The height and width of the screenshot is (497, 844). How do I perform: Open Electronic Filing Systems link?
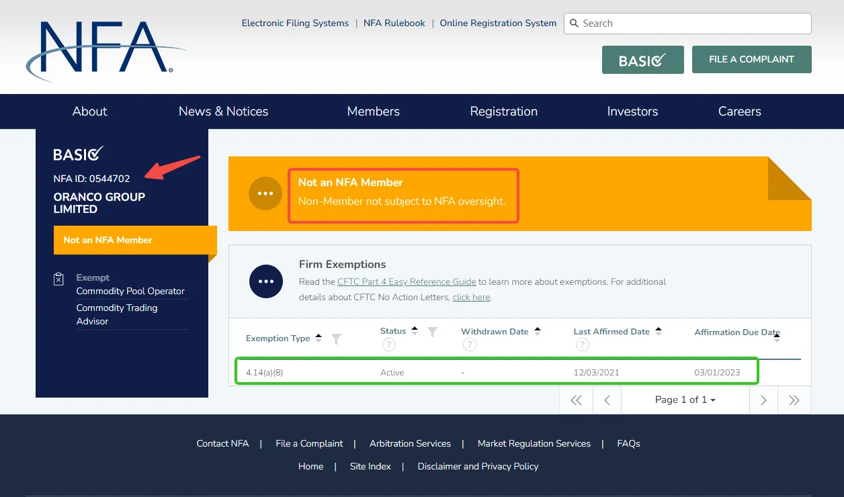(295, 23)
